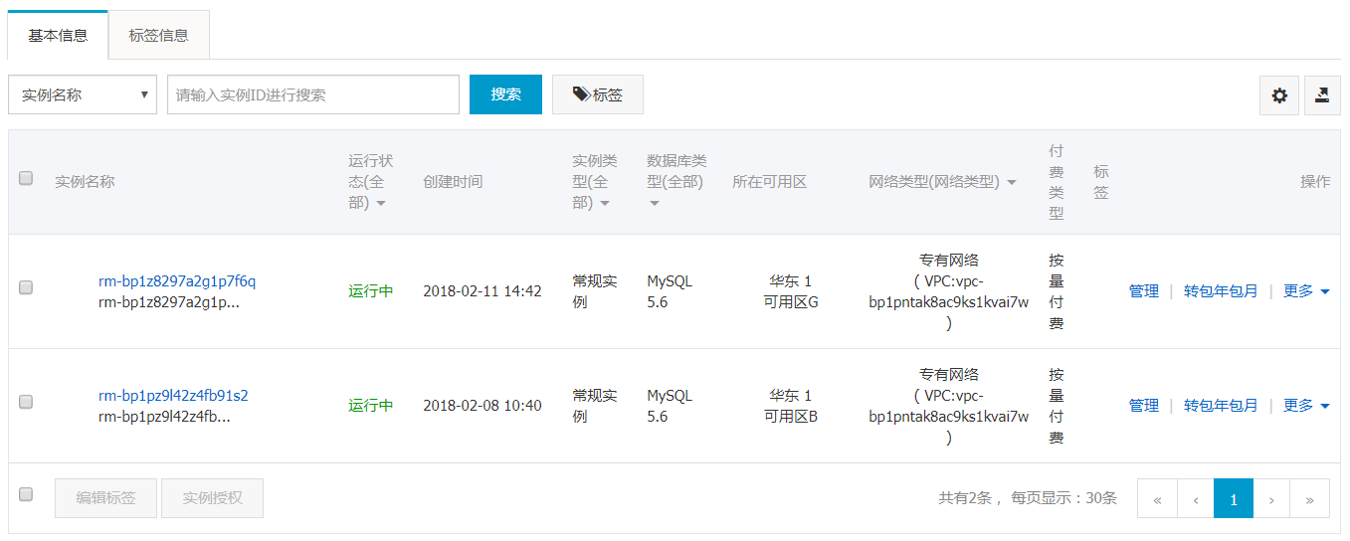The width and height of the screenshot is (1350, 541).
Task: Check the box for rm-bp1pz9l42z4fb91s2
Action: 26,402
